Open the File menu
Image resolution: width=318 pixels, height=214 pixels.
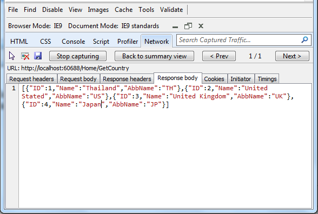(x=13, y=10)
